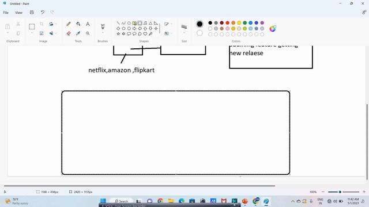The image size is (369, 207).
Task: Toggle the Rectangle shape button
Action: coord(134,23)
